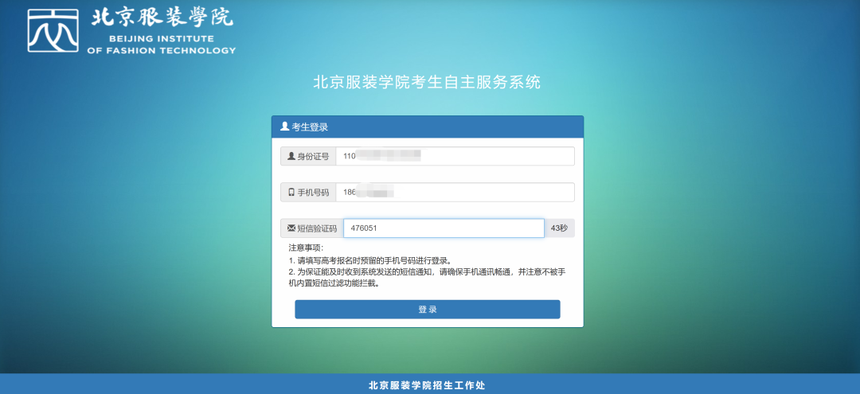Focus the 短信验证码 field containing 476051
The height and width of the screenshot is (394, 860).
click(x=444, y=228)
